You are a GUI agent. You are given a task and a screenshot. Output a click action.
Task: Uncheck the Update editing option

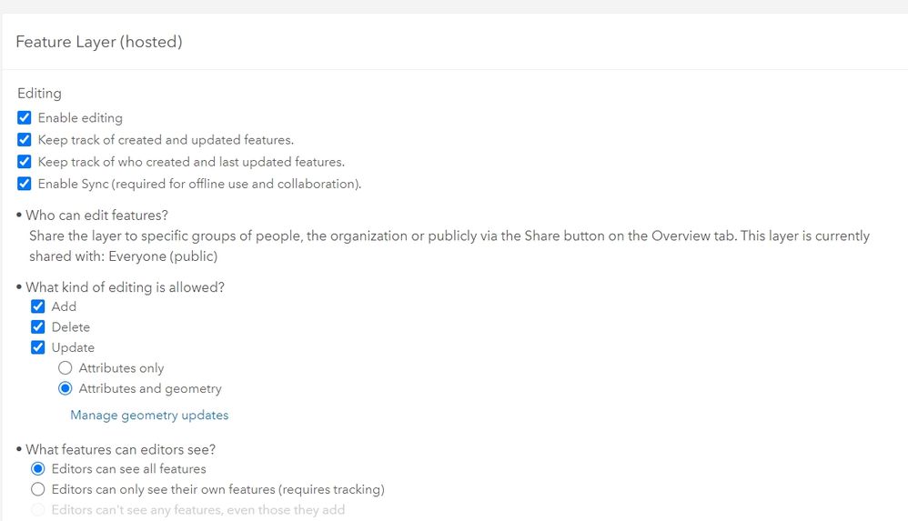pos(37,347)
